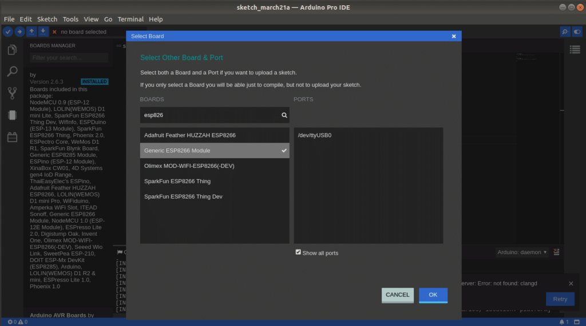
Task: Open the View menu
Action: coord(91,19)
